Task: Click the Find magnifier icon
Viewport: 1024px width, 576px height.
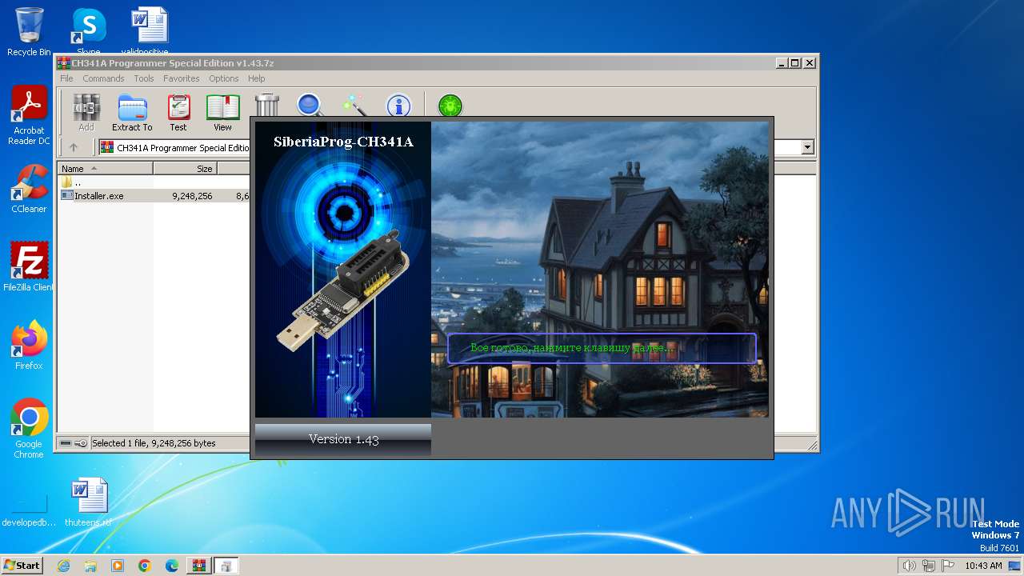Action: click(310, 105)
